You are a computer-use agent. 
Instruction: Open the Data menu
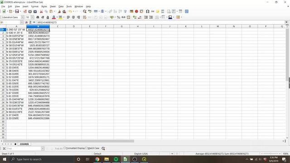click(61, 6)
